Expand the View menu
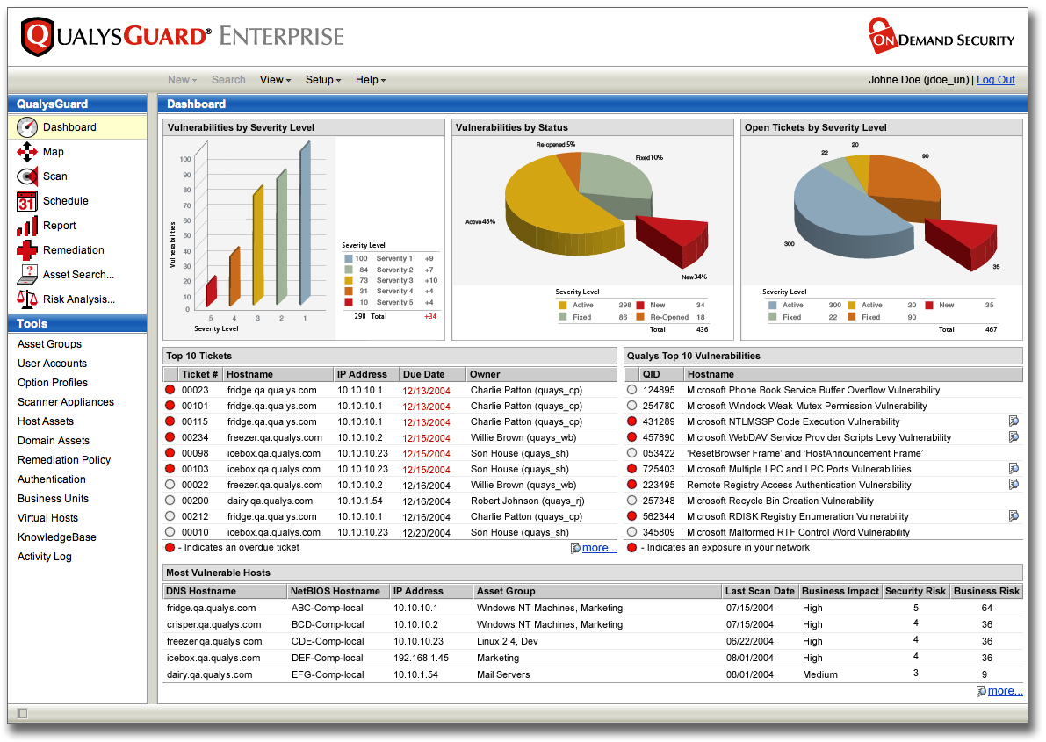 (x=276, y=80)
